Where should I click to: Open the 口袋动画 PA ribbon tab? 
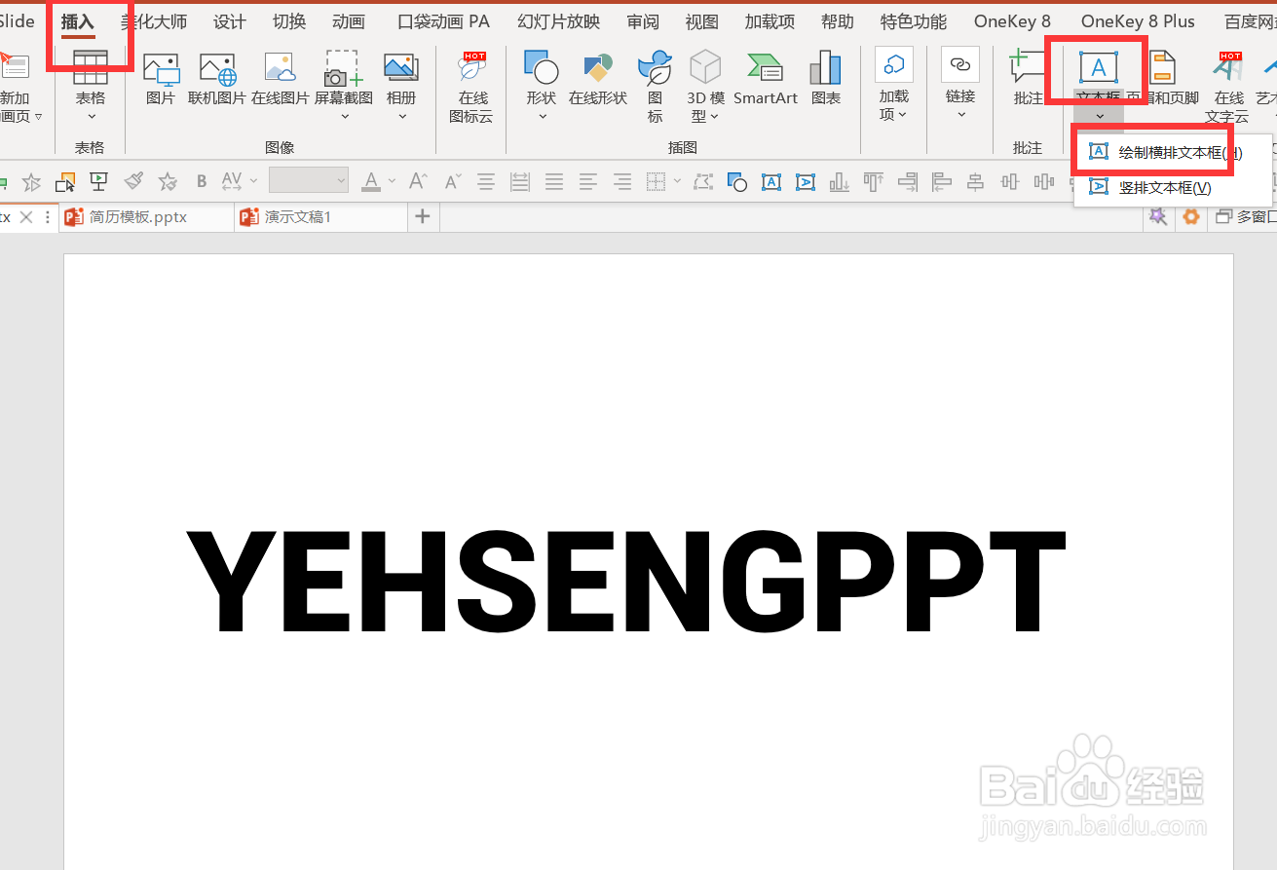click(444, 21)
